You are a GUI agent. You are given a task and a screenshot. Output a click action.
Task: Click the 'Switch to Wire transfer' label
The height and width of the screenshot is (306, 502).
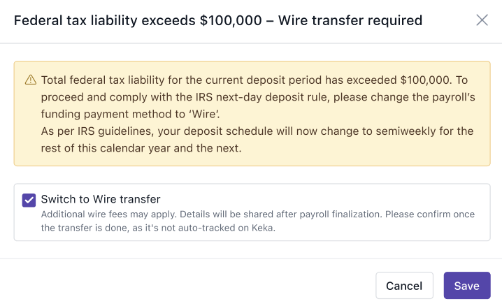pos(101,199)
